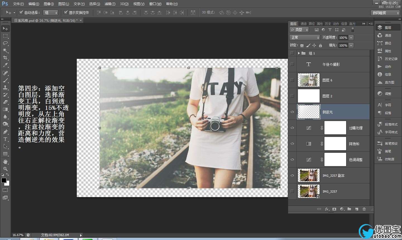
Task: Hide the 侧逆光 layer
Action: tap(292, 112)
